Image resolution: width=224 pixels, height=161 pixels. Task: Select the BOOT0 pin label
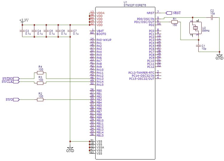point(101,34)
